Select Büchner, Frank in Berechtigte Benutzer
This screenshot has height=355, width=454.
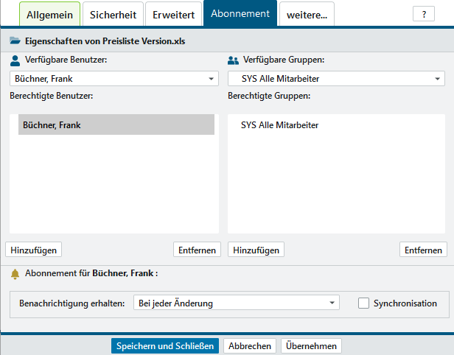point(116,125)
